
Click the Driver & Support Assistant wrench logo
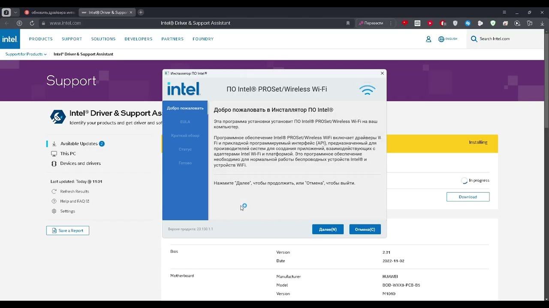coord(57,116)
